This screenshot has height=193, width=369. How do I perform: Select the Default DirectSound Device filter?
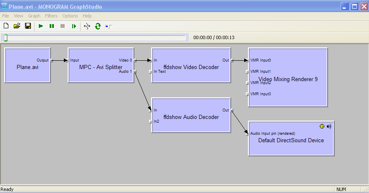[x=291, y=139]
